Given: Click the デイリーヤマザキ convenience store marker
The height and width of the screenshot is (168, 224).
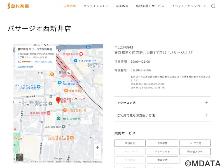Looking at the screenshot, I should [39, 87].
